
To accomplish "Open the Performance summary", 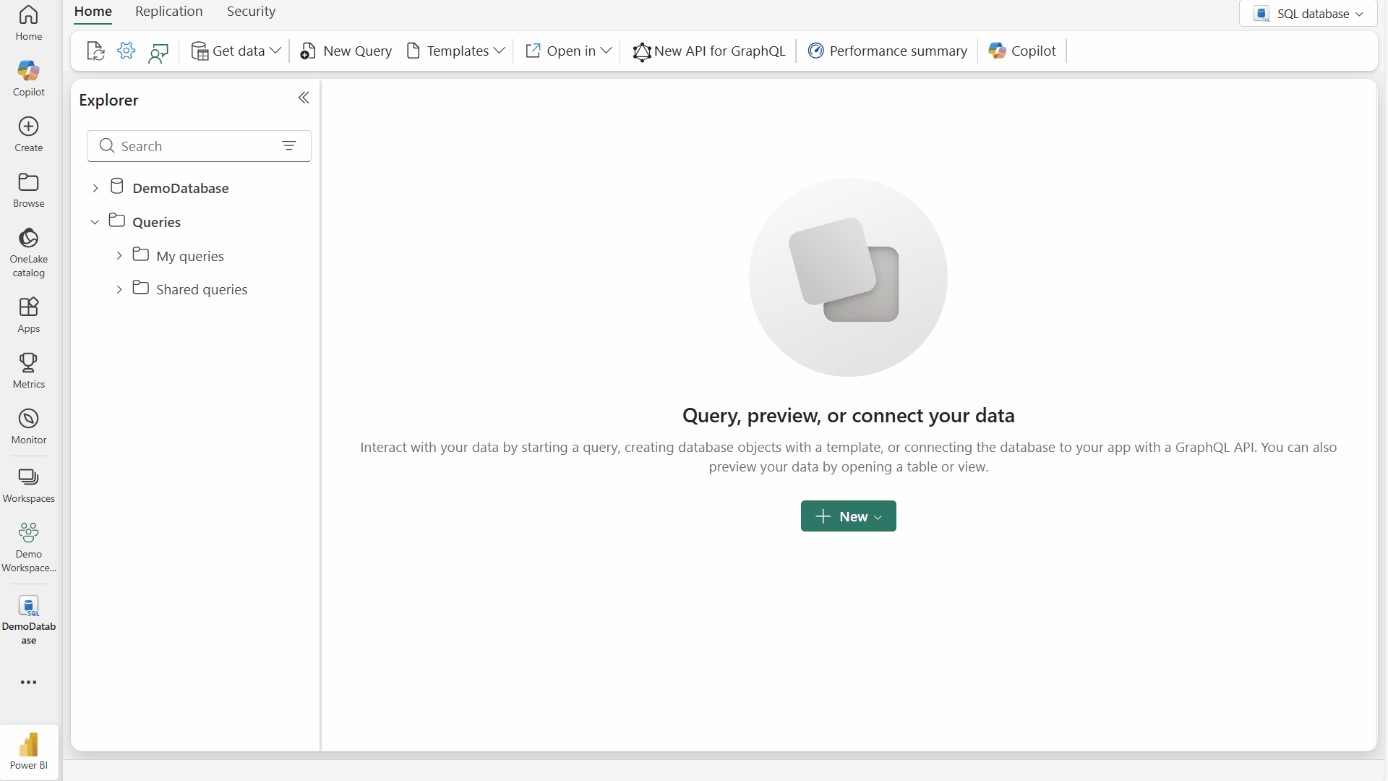I will pos(887,51).
